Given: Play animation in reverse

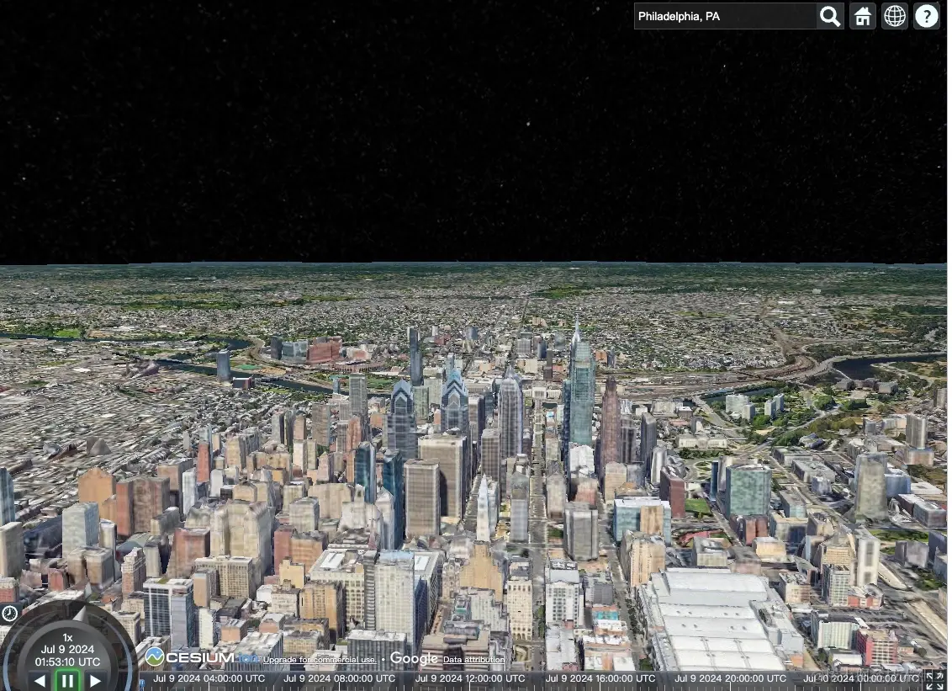Looking at the screenshot, I should click(40, 681).
